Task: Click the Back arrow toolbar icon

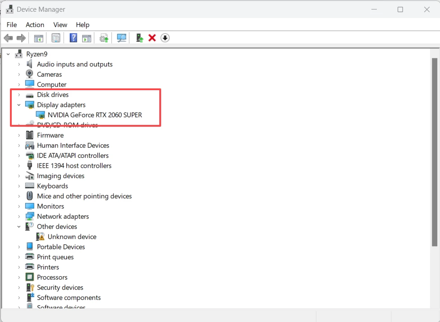Action: click(x=8, y=38)
